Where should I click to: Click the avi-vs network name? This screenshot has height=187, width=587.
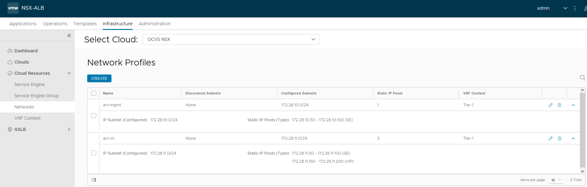(109, 138)
